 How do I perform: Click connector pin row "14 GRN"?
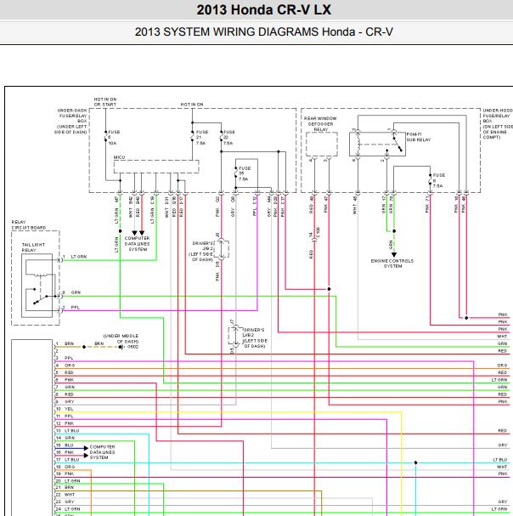pos(65,438)
